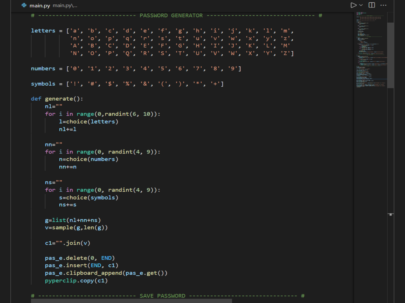Run the Python file with the play button

pos(353,5)
